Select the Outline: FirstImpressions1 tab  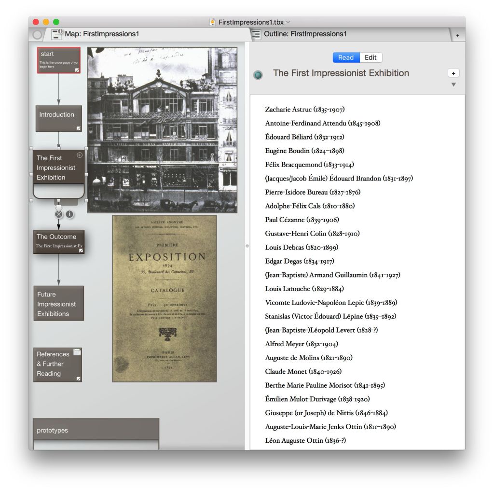[x=305, y=34]
